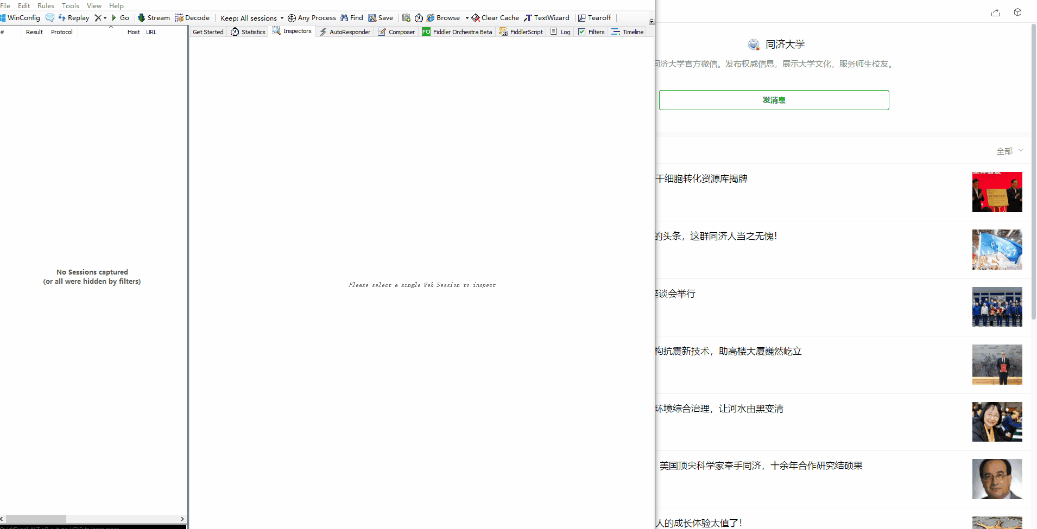Open the Help menu
Image resolution: width=1037 pixels, height=529 pixels.
tap(116, 5)
